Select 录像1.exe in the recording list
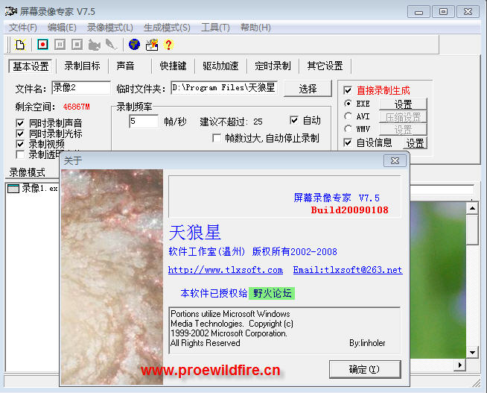This screenshot has height=393, width=487. (37, 189)
